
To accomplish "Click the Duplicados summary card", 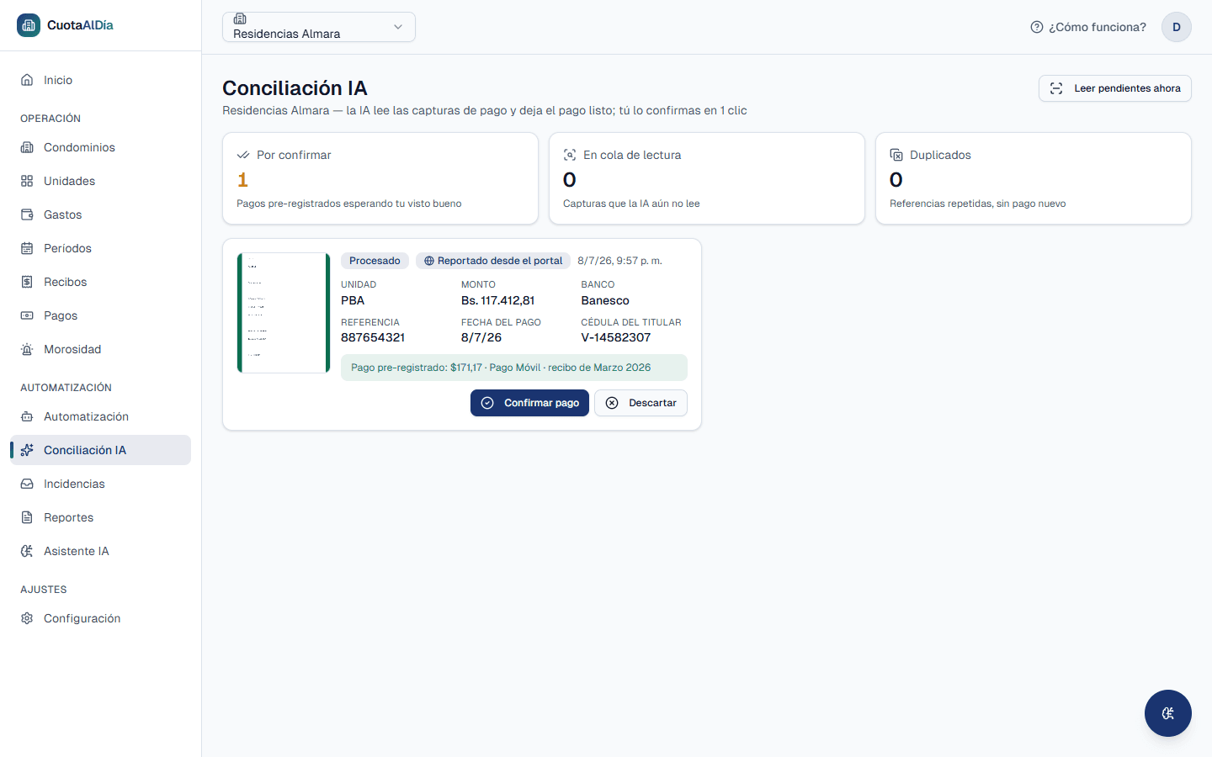I will (x=1034, y=178).
